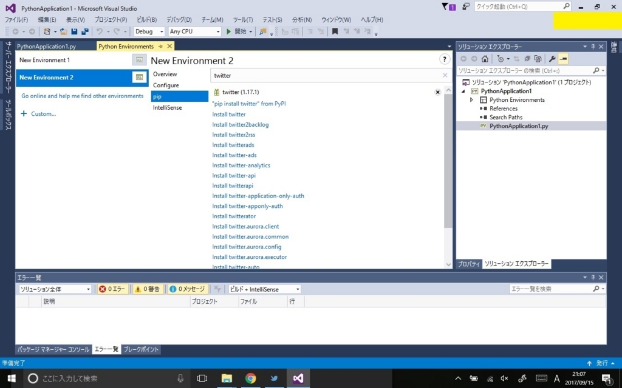Expand the Python Environments tree node
The image size is (622, 388).
click(x=471, y=100)
